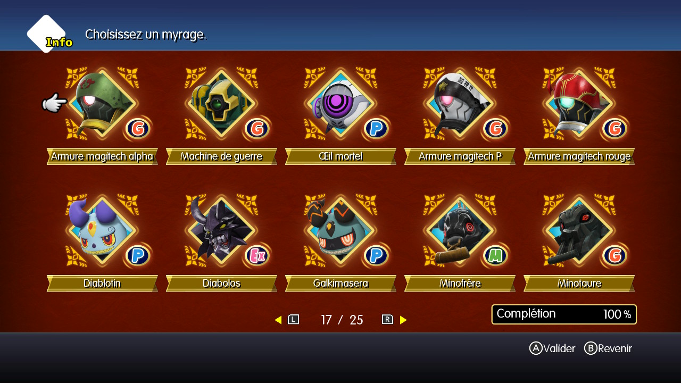Image resolution: width=681 pixels, height=383 pixels.
Task: Choose the Armure magitech rouge helmet icon
Action: (579, 104)
